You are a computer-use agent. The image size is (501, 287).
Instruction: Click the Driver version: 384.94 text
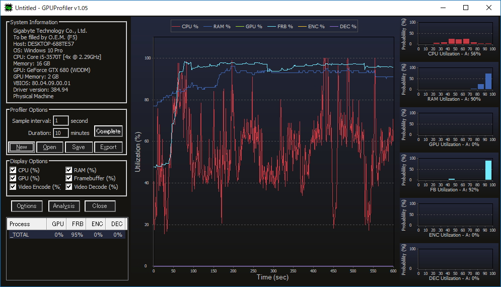41,90
